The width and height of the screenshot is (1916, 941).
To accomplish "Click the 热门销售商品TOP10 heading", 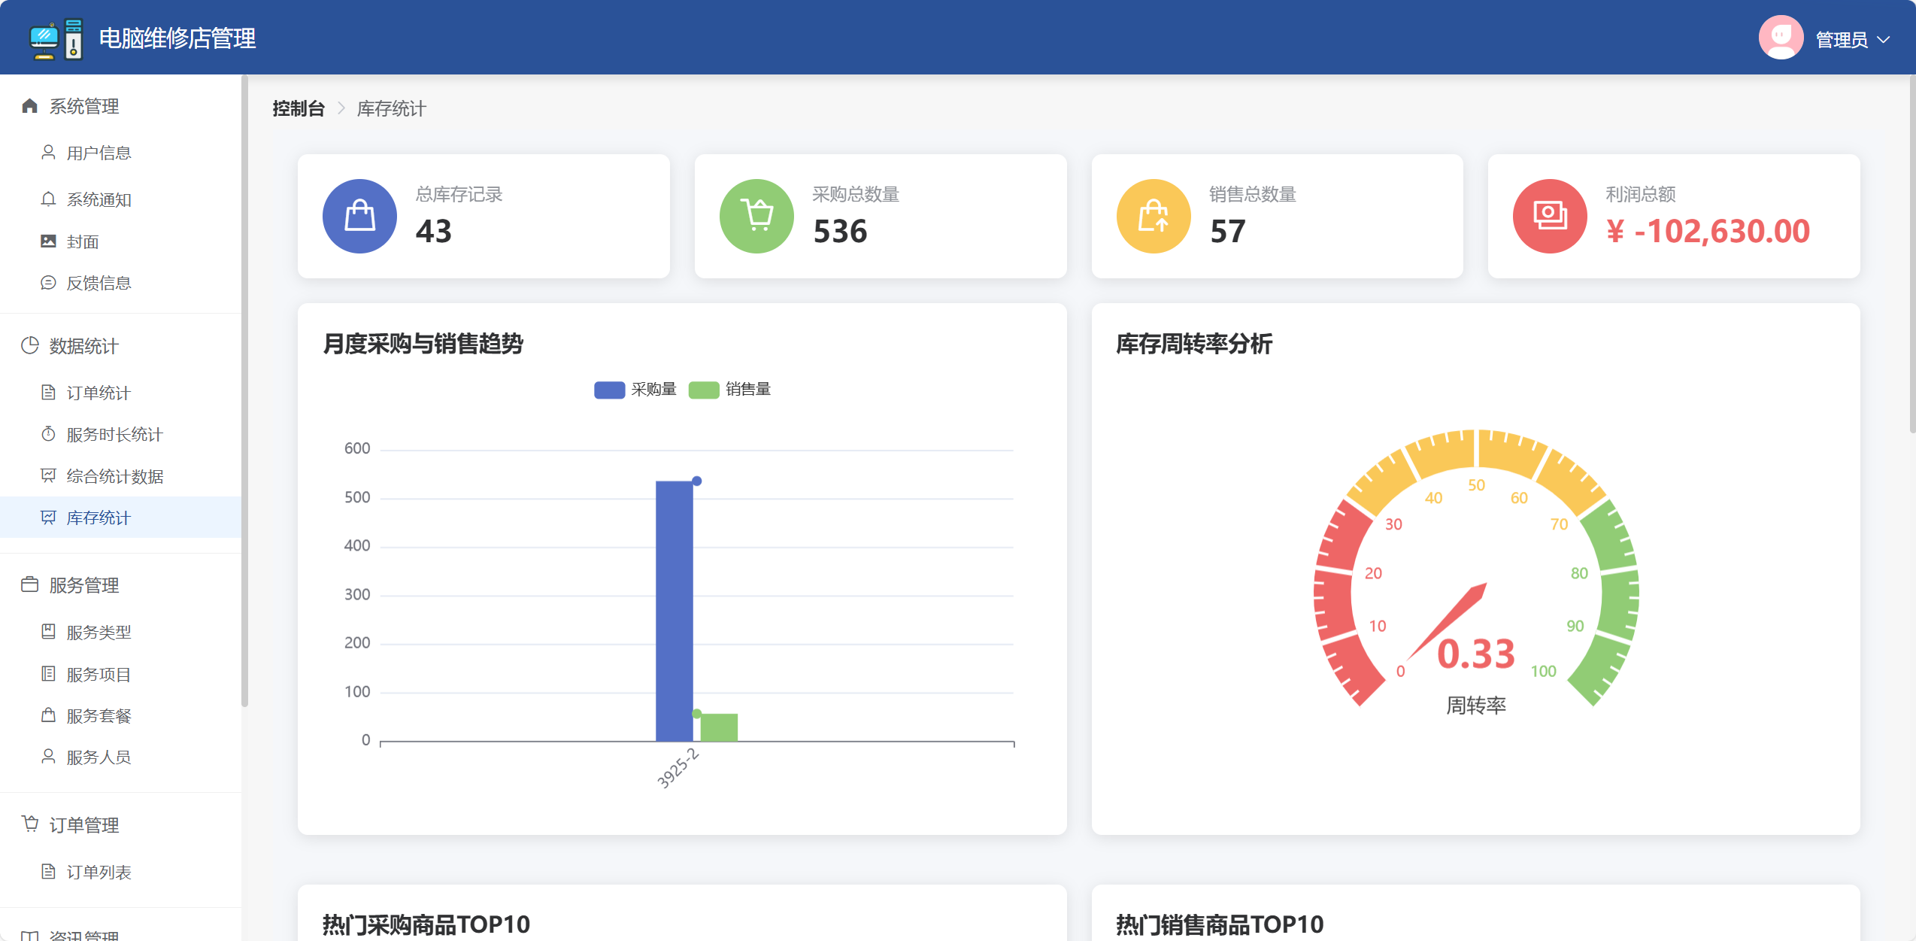I will click(x=1220, y=924).
